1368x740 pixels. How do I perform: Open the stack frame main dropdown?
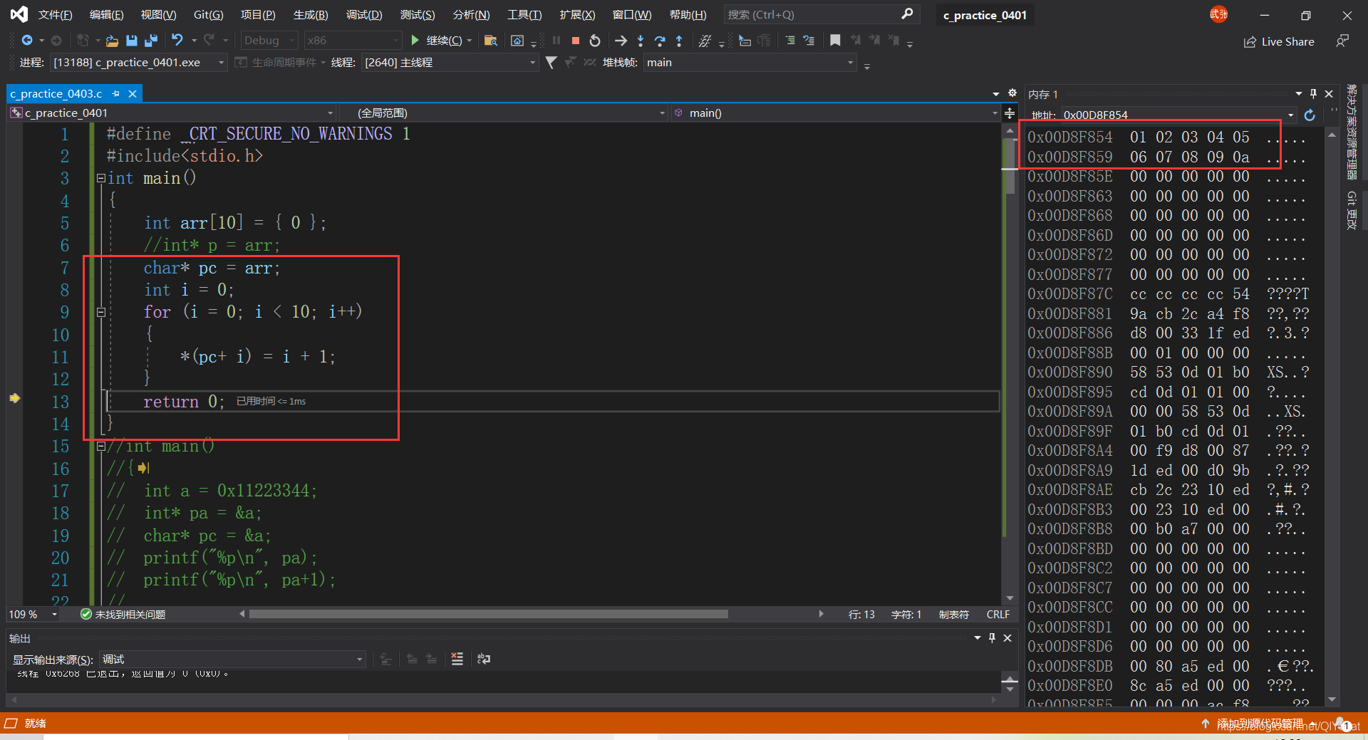[x=750, y=63]
